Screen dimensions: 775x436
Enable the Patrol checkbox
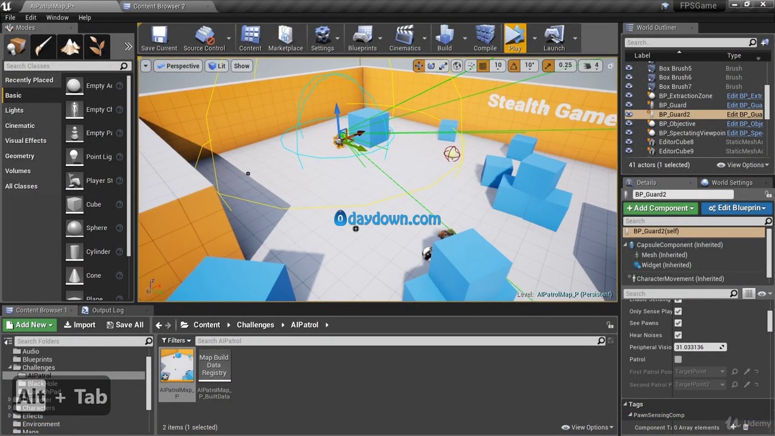pyautogui.click(x=678, y=359)
